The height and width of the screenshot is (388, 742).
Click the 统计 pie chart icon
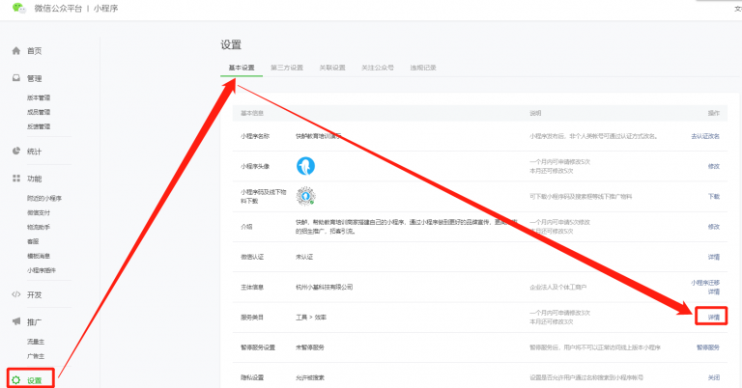16,152
